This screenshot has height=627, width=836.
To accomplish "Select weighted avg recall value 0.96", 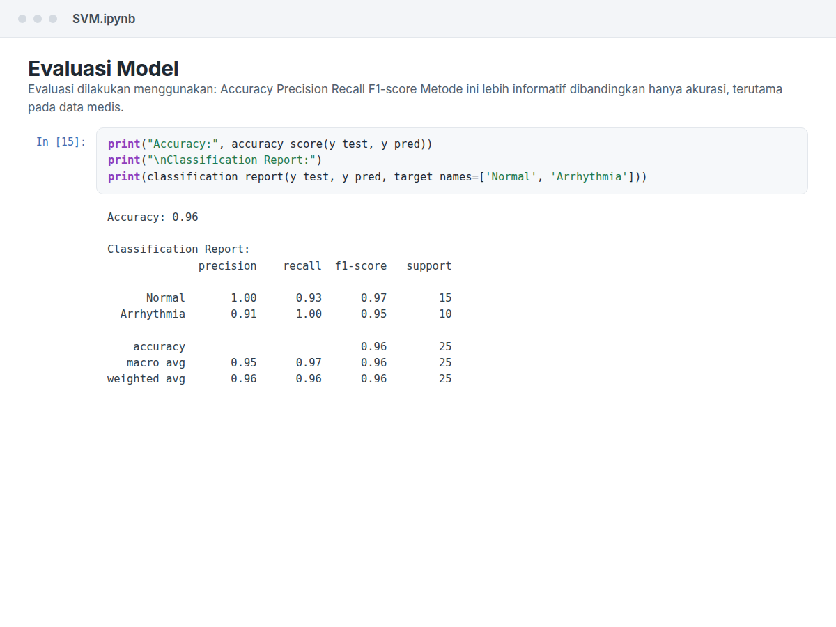I will click(x=309, y=379).
